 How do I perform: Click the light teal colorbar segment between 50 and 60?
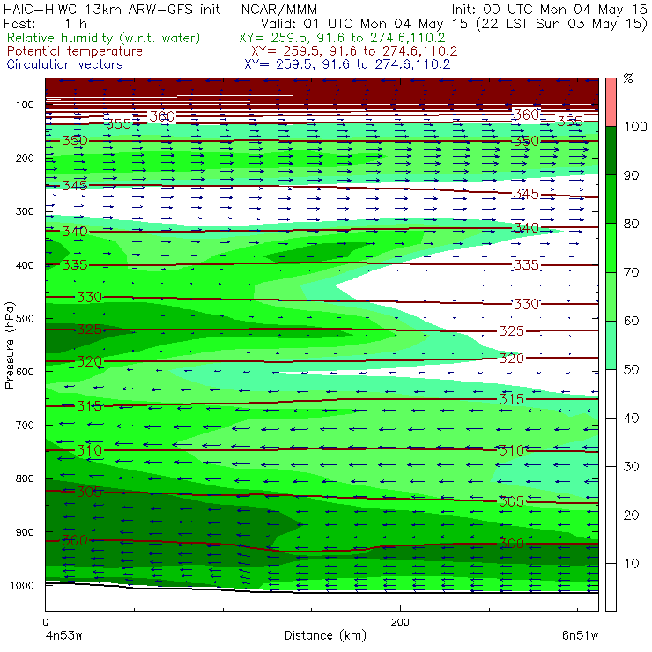click(611, 345)
